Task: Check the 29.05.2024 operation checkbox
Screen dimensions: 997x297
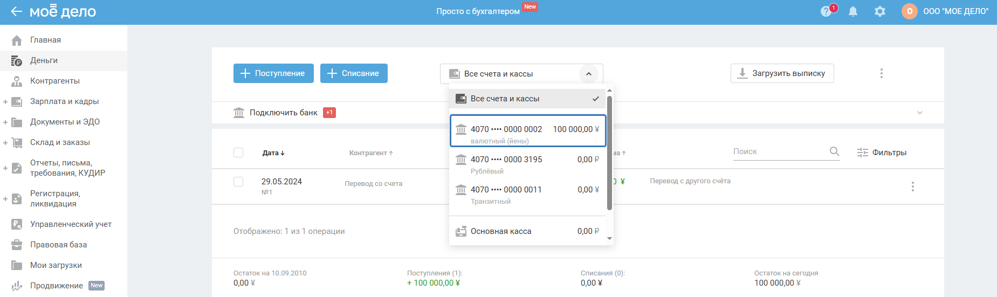Action: [x=238, y=182]
